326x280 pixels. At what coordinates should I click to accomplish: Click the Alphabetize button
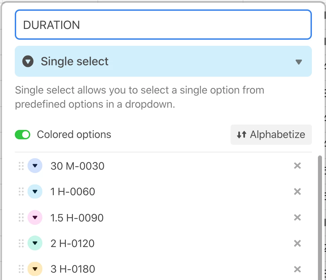point(271,135)
